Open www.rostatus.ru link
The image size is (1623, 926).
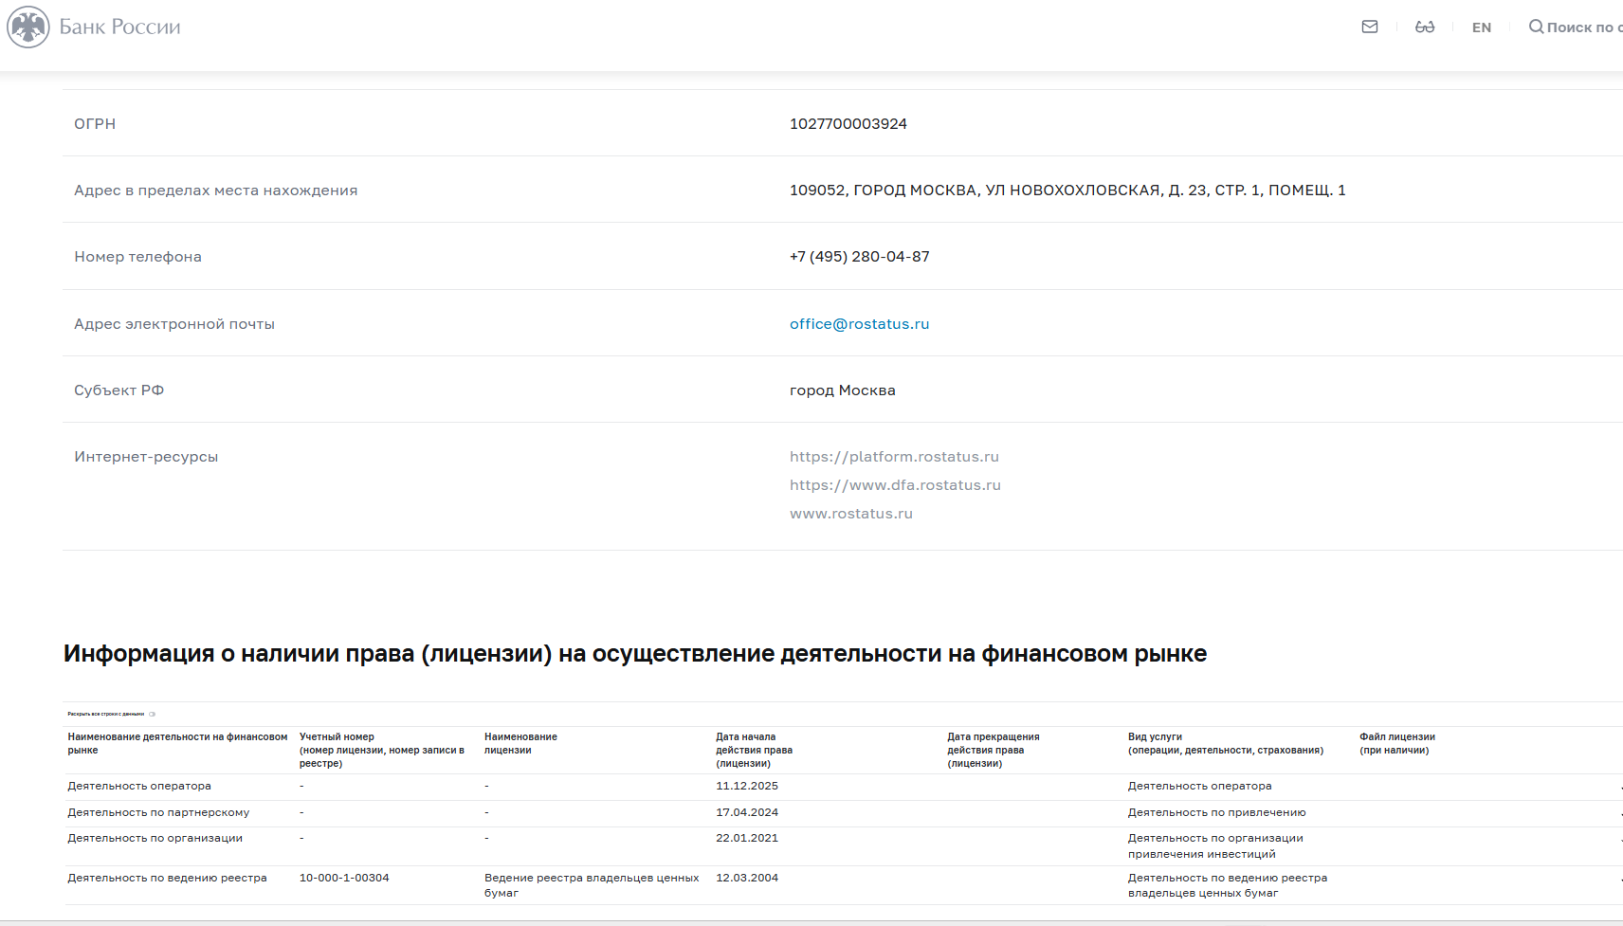coord(851,513)
